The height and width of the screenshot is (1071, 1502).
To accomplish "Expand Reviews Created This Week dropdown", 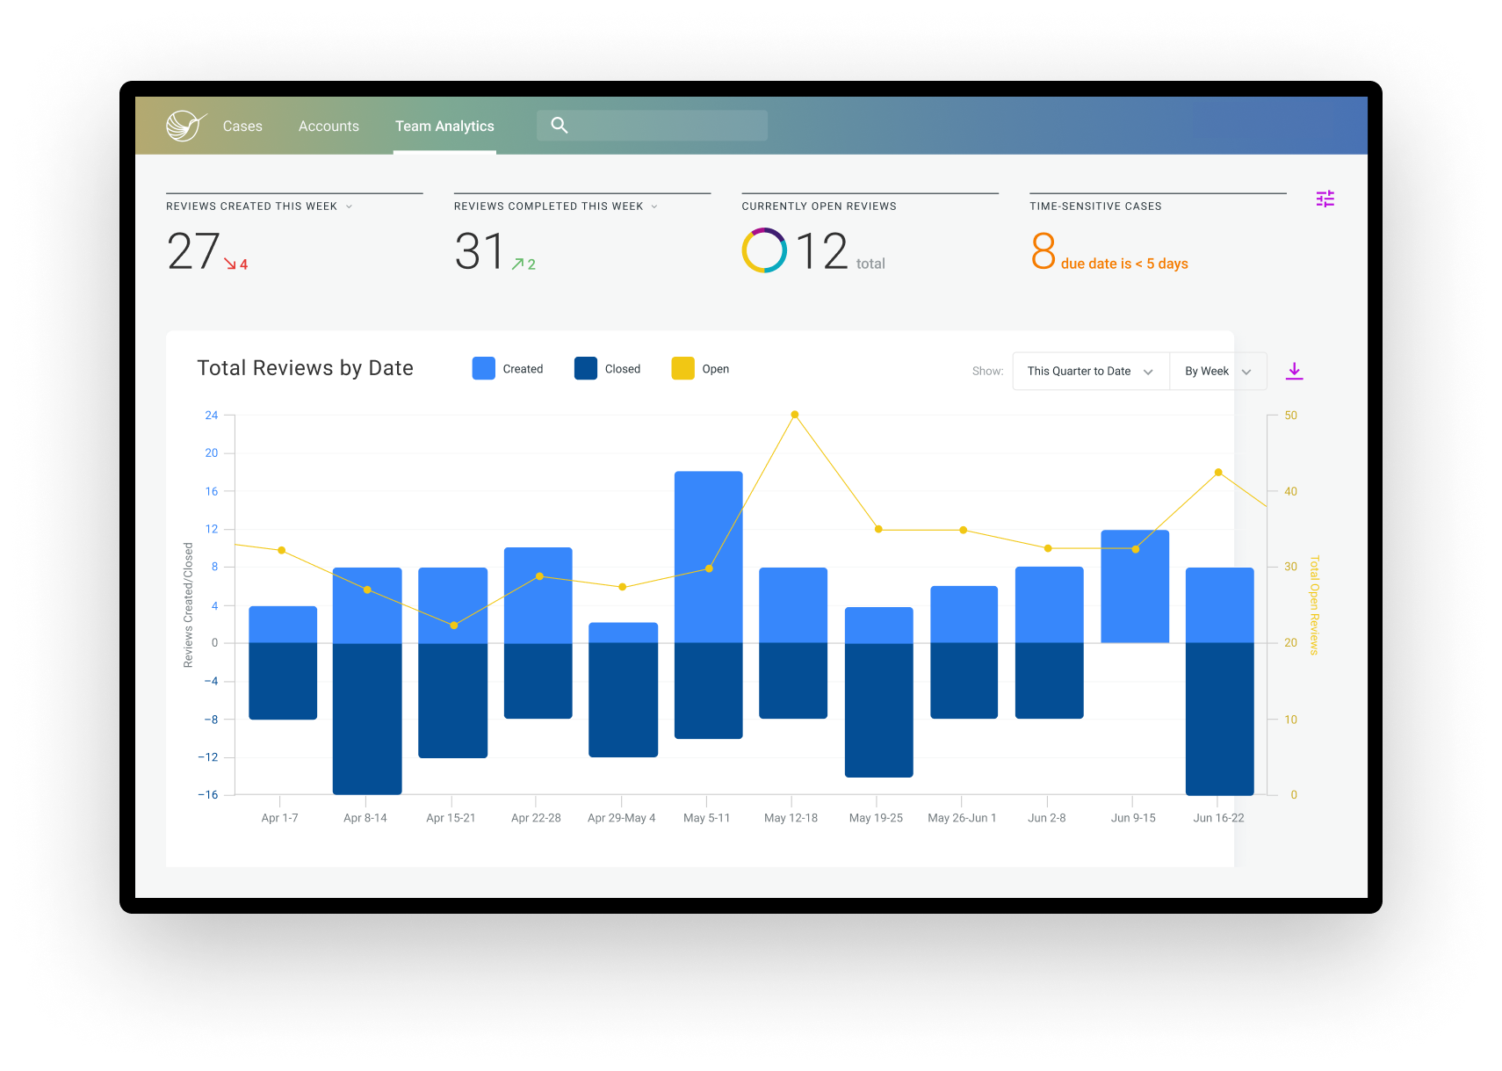I will coord(349,206).
